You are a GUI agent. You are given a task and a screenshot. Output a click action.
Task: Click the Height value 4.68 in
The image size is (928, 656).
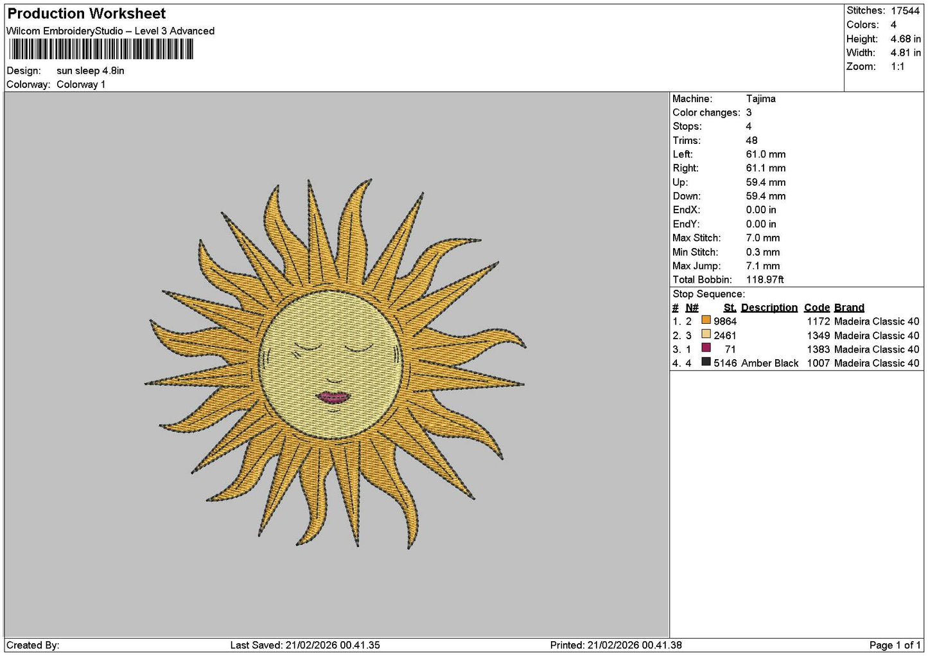906,39
